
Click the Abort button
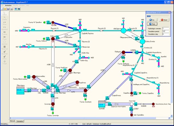[x=164, y=20]
